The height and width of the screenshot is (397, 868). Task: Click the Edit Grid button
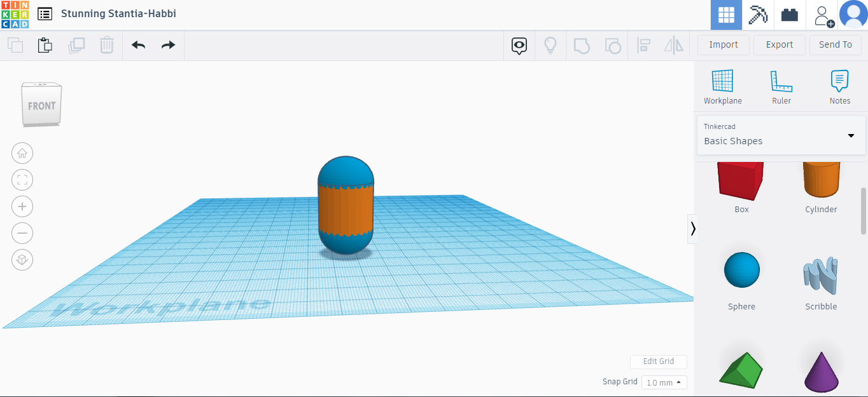tap(659, 361)
